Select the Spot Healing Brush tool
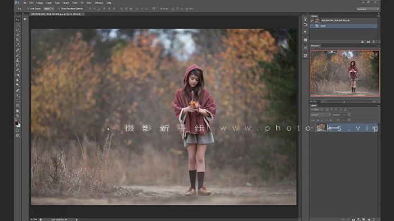Screen dimensions: 394x221 point(17,50)
